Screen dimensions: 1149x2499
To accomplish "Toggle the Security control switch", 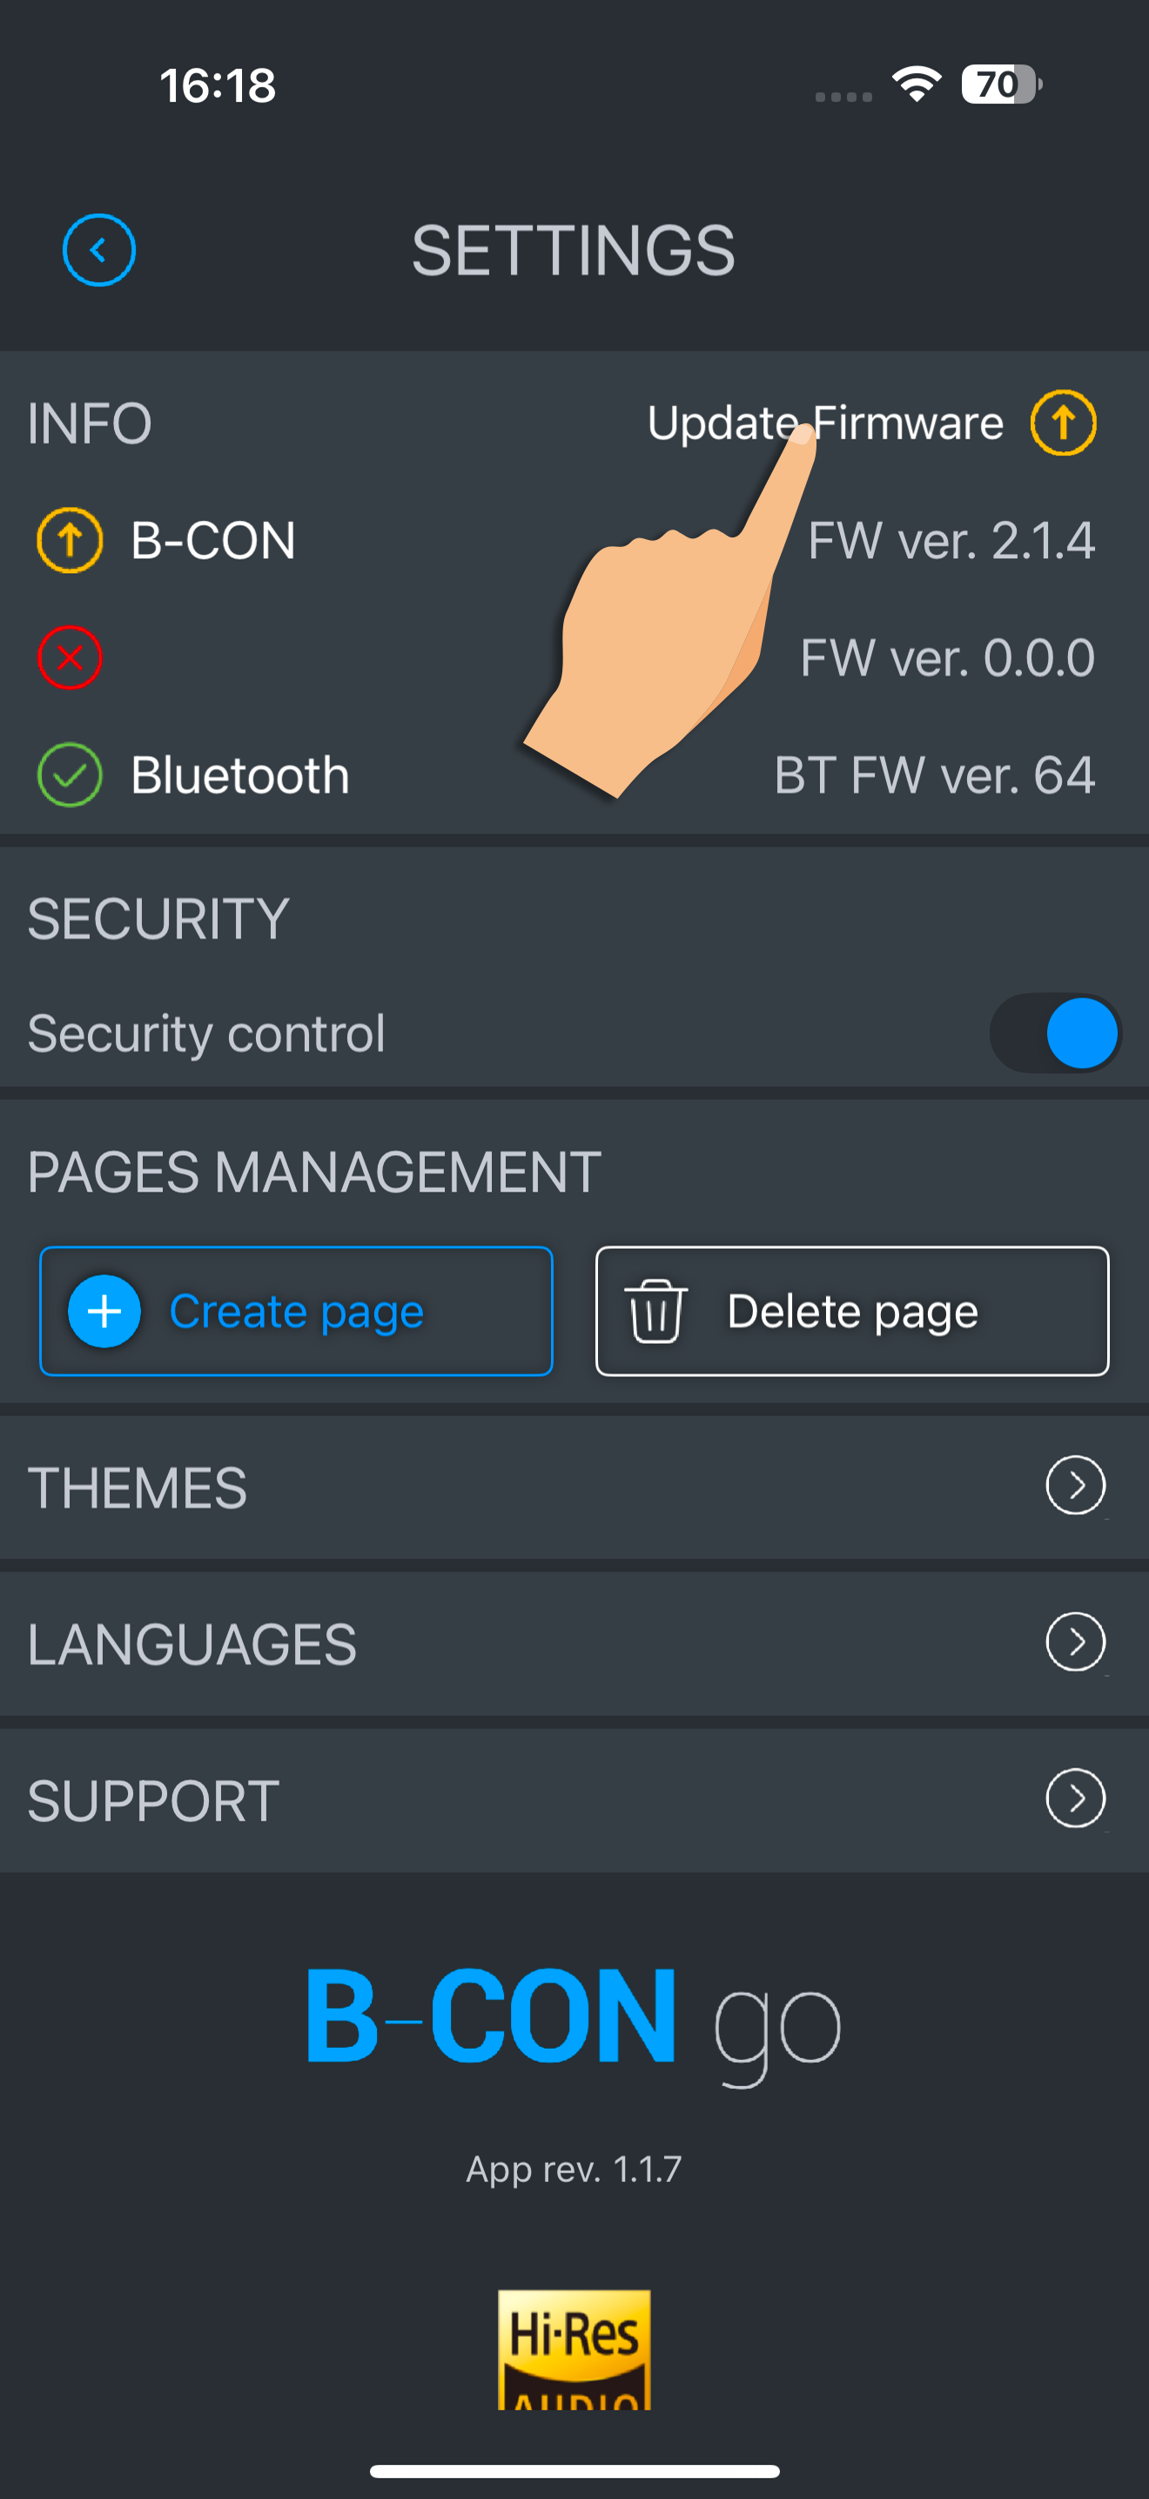I will (x=1055, y=1033).
